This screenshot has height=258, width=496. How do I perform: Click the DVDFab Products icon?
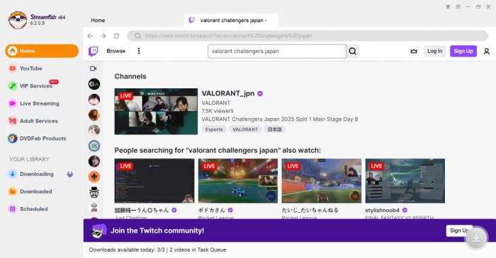[x=12, y=139]
